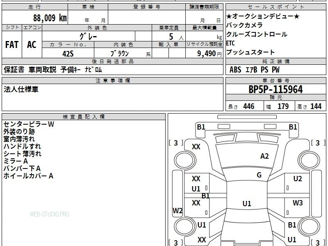The height and width of the screenshot is (246, 328).
Task: Select the ホイールカバーA note
Action: click(28, 176)
